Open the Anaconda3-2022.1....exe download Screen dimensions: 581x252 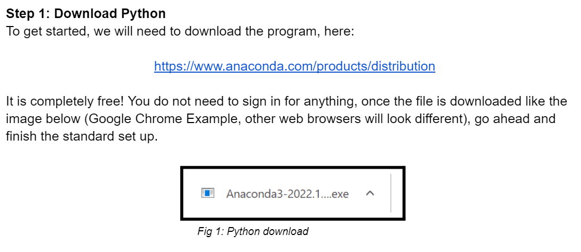coord(287,194)
